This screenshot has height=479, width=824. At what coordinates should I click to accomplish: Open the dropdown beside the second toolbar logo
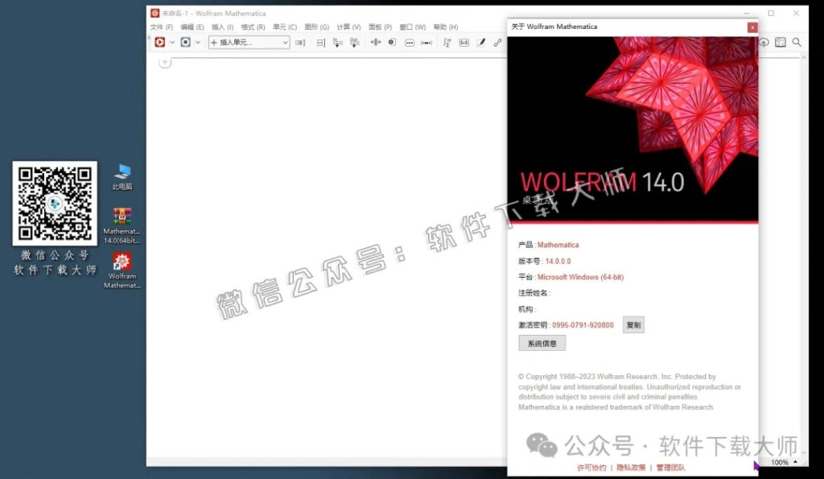pos(197,43)
